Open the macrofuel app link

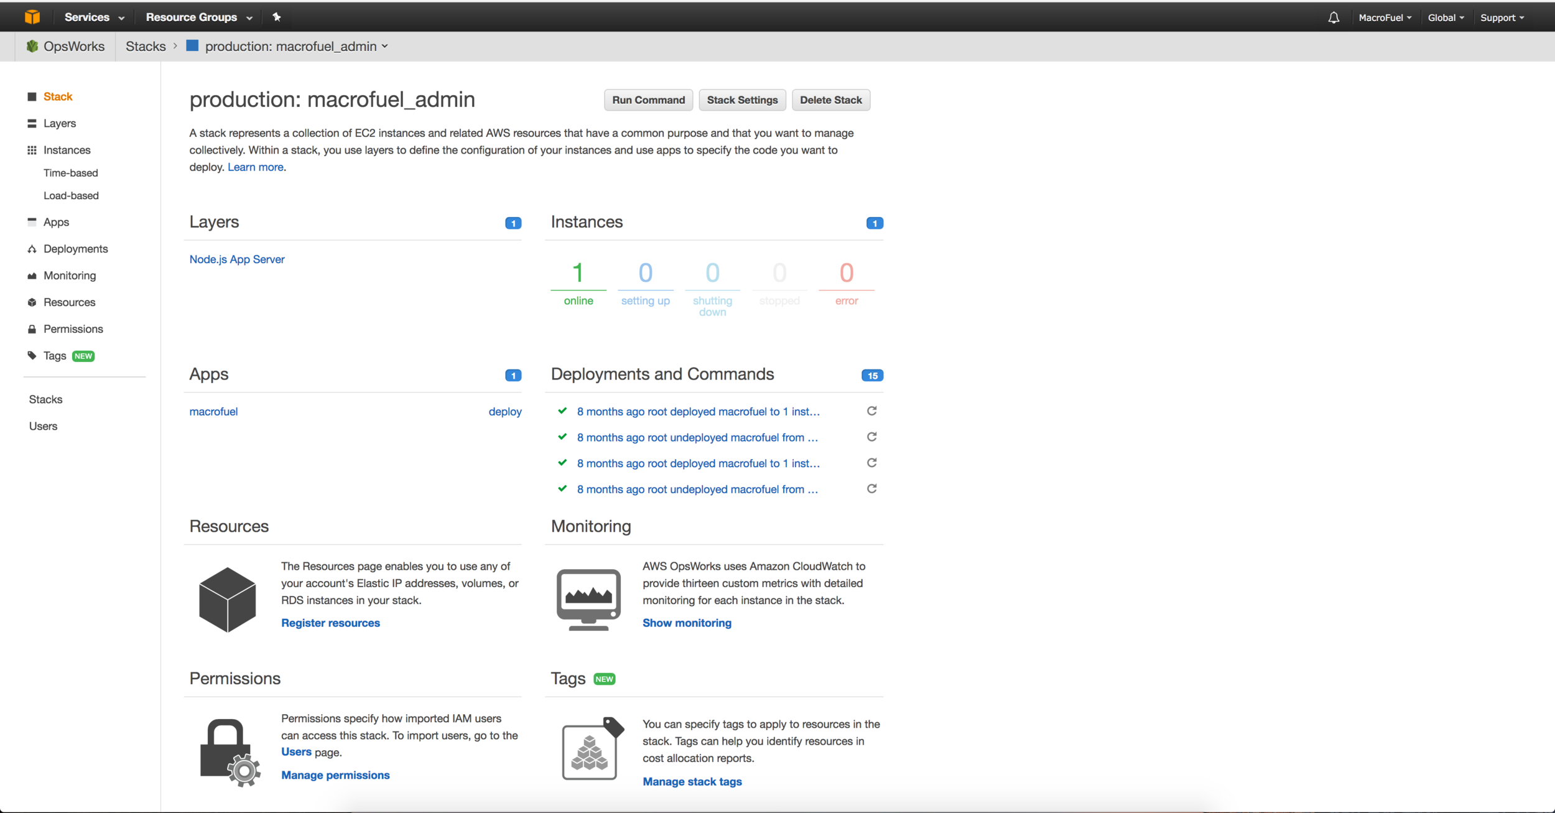click(x=213, y=411)
